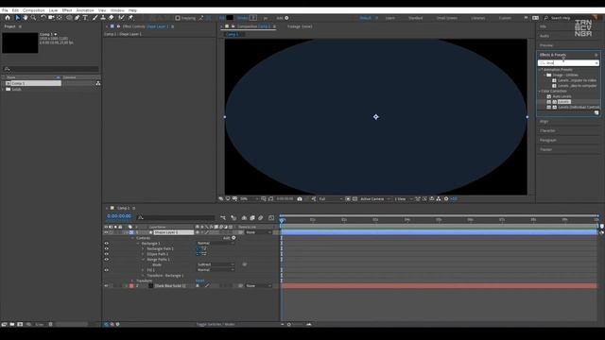The height and width of the screenshot is (340, 605).
Task: Click flowchart icon beside Comp 1 in Project panel
Action: tap(98, 83)
